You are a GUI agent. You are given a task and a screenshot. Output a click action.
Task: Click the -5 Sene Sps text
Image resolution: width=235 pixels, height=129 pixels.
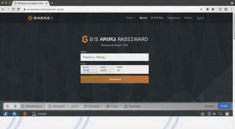click(x=119, y=69)
